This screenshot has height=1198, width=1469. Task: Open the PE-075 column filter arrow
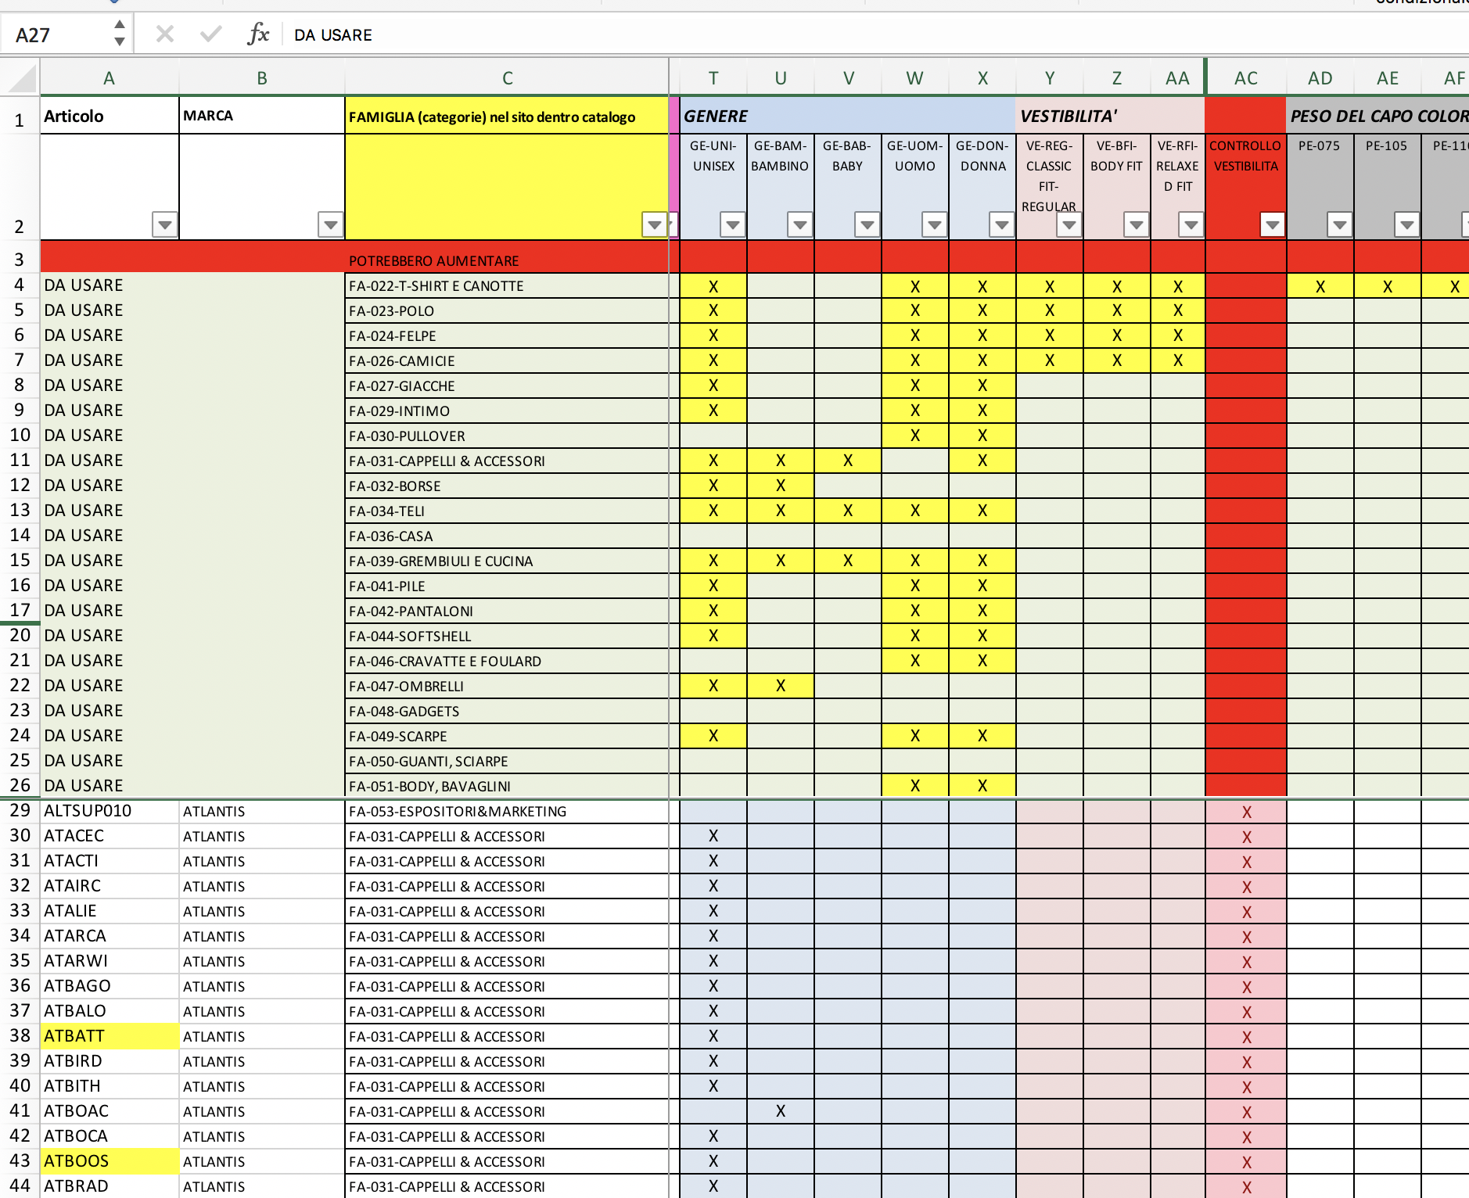[1339, 225]
